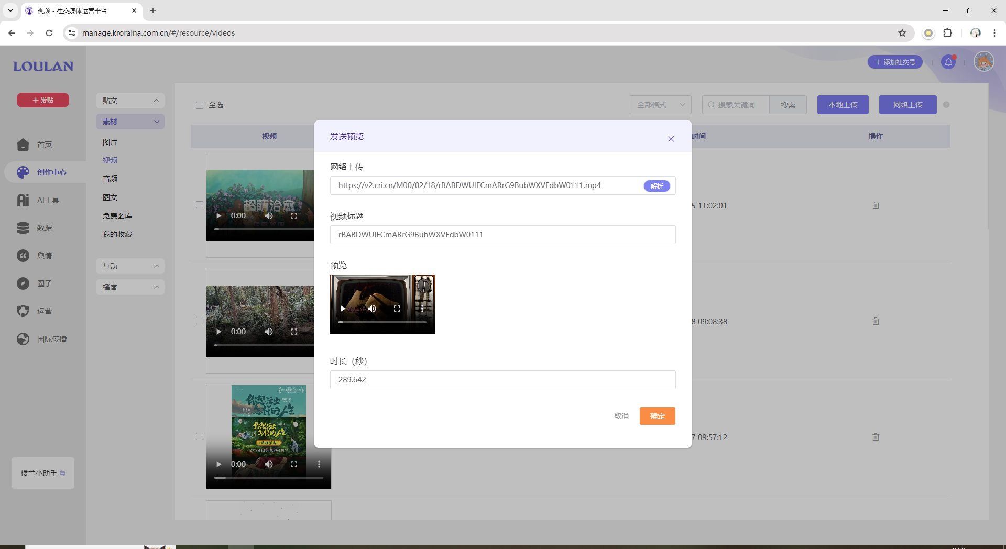Viewport: 1006px width, 549px height.
Task: Click the 解析 parse button
Action: [x=657, y=186]
